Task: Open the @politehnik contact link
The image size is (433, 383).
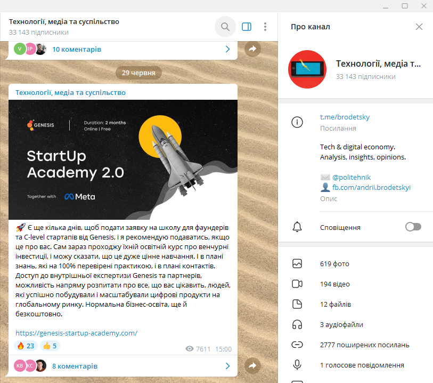Action: pos(352,177)
